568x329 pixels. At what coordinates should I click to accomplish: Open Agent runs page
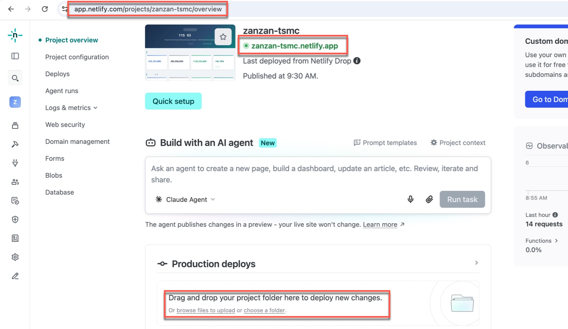[x=62, y=91]
